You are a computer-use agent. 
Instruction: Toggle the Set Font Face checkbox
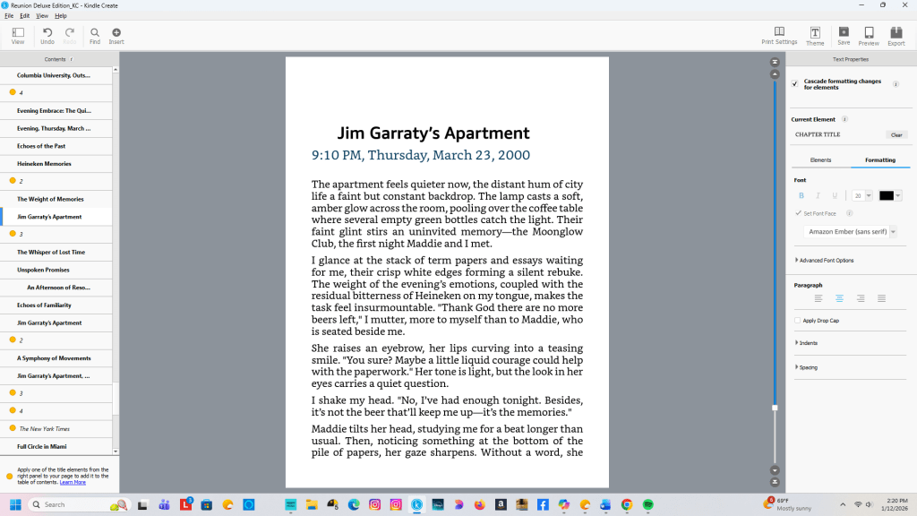pos(798,213)
